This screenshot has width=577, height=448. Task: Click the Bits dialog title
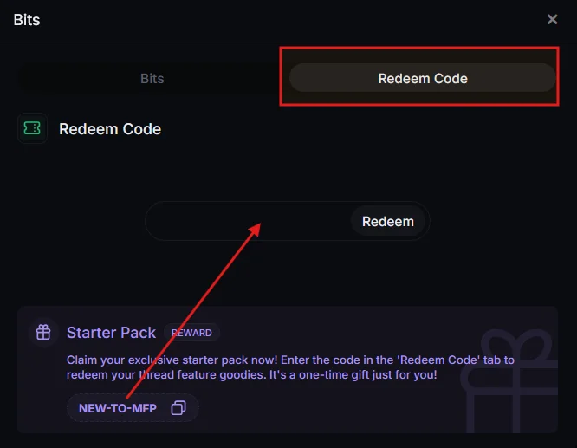tap(27, 19)
